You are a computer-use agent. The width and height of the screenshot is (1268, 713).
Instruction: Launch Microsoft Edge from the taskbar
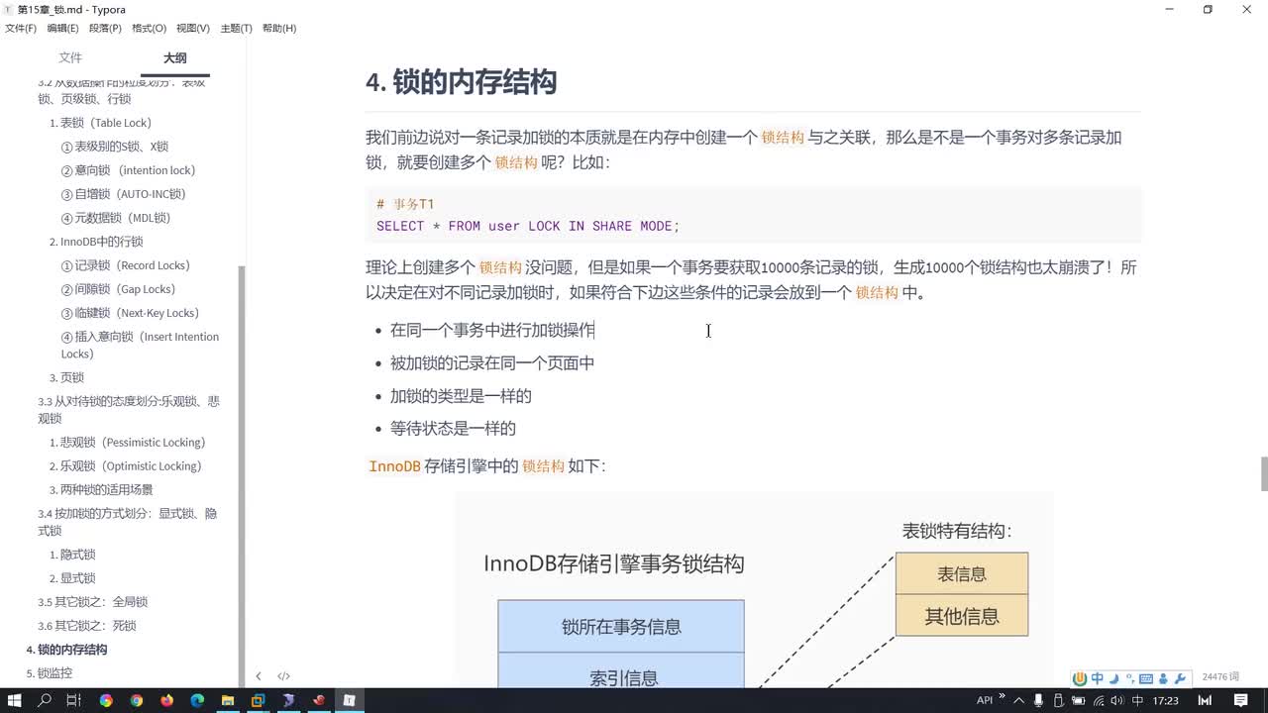pos(197,700)
